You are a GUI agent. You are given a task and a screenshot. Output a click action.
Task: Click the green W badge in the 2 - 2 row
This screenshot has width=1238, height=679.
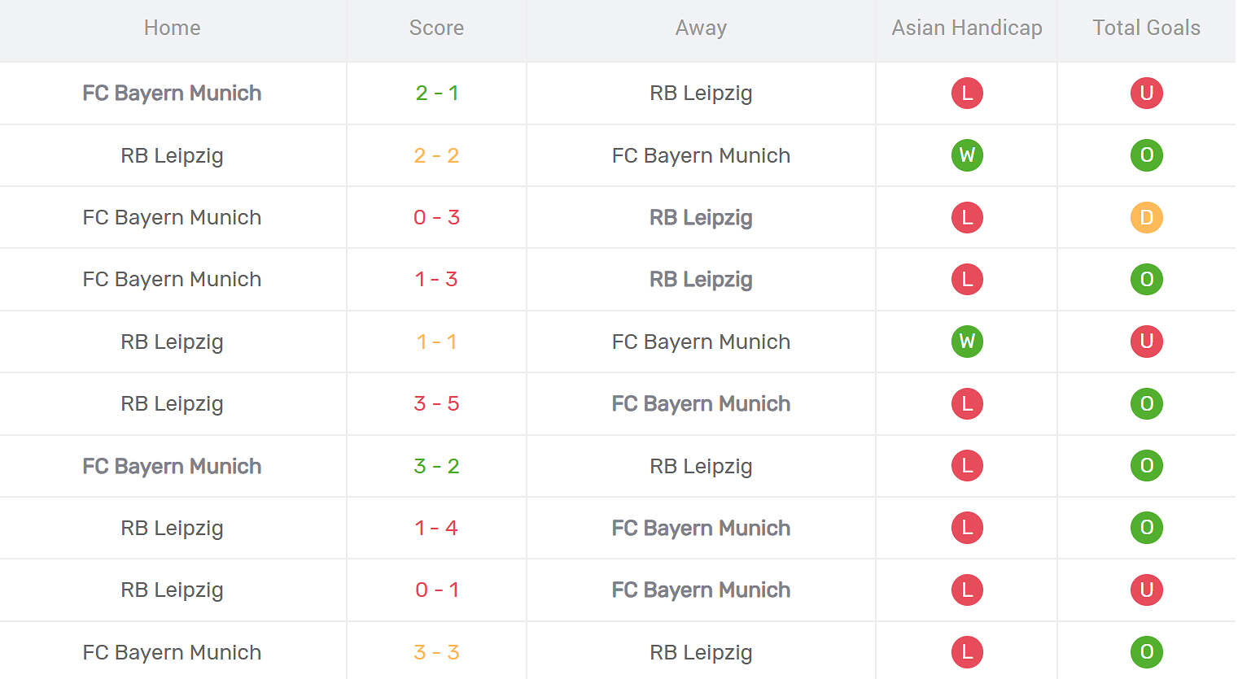coord(967,155)
